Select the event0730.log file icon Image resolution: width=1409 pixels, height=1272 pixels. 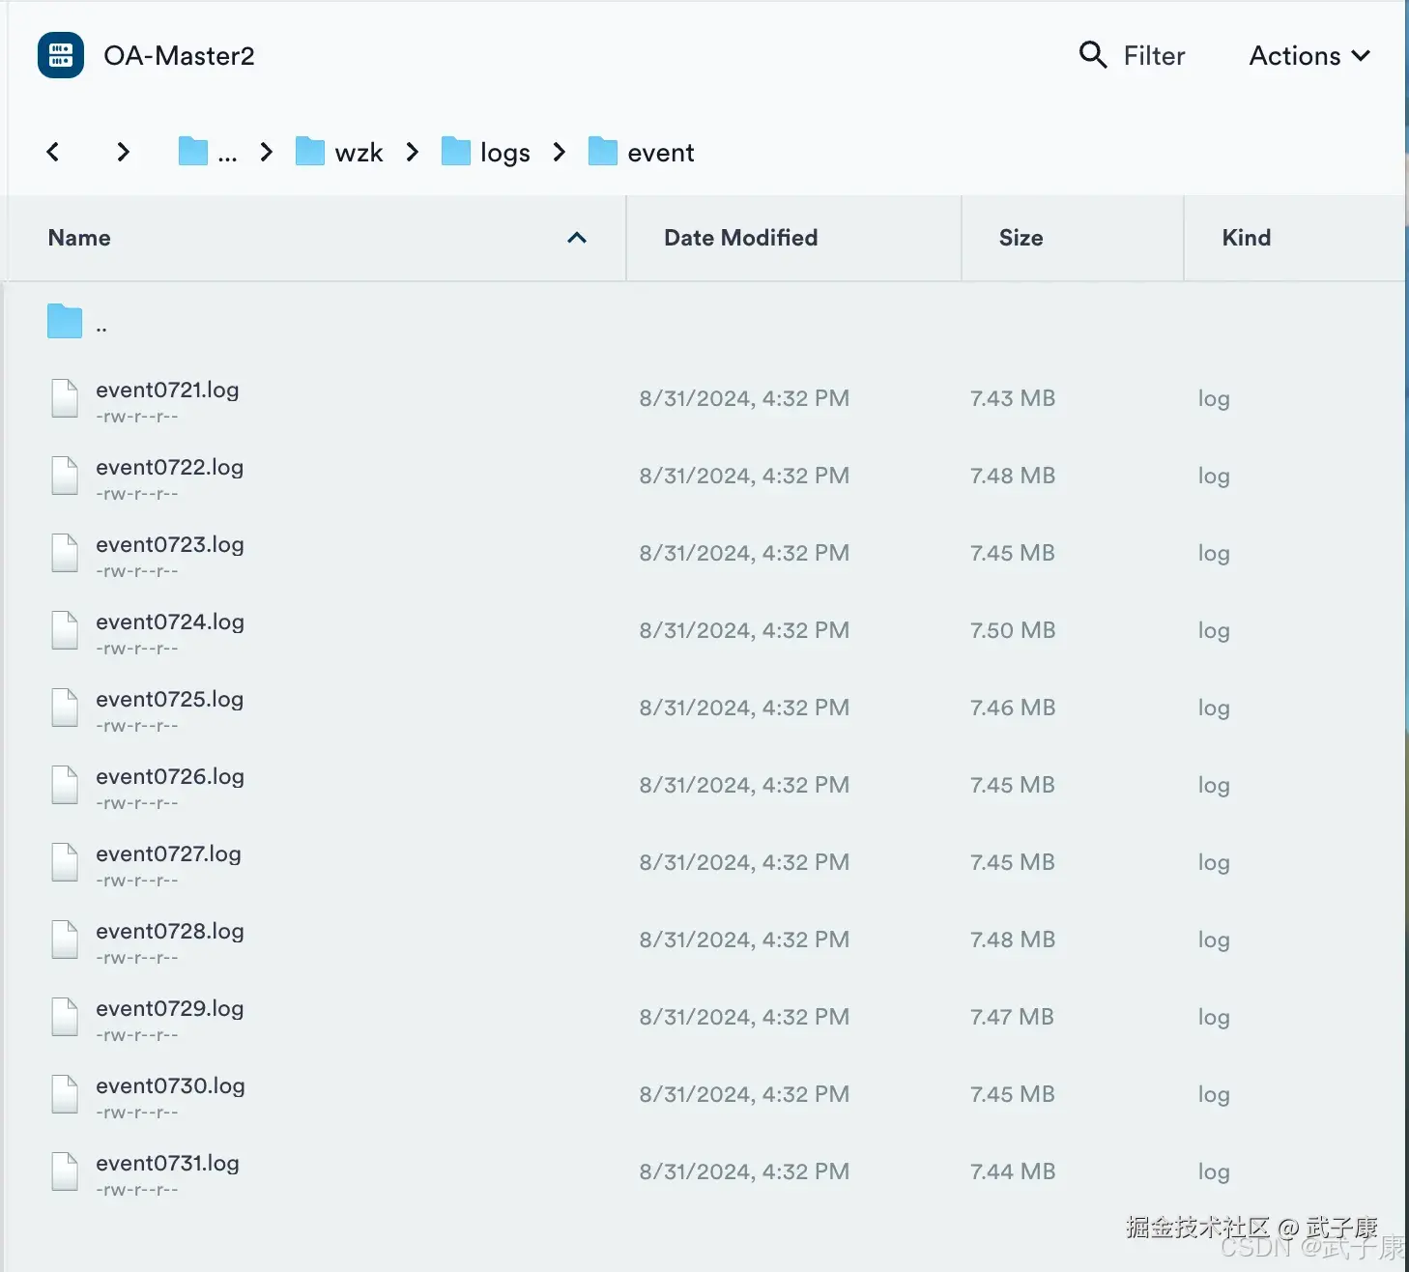coord(65,1094)
